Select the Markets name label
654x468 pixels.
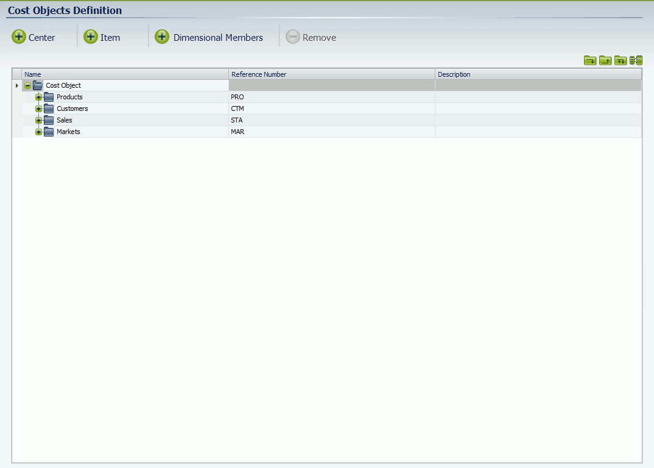pos(68,132)
